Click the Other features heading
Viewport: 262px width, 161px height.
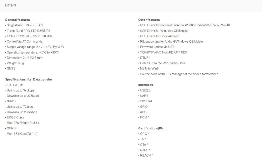(149, 20)
